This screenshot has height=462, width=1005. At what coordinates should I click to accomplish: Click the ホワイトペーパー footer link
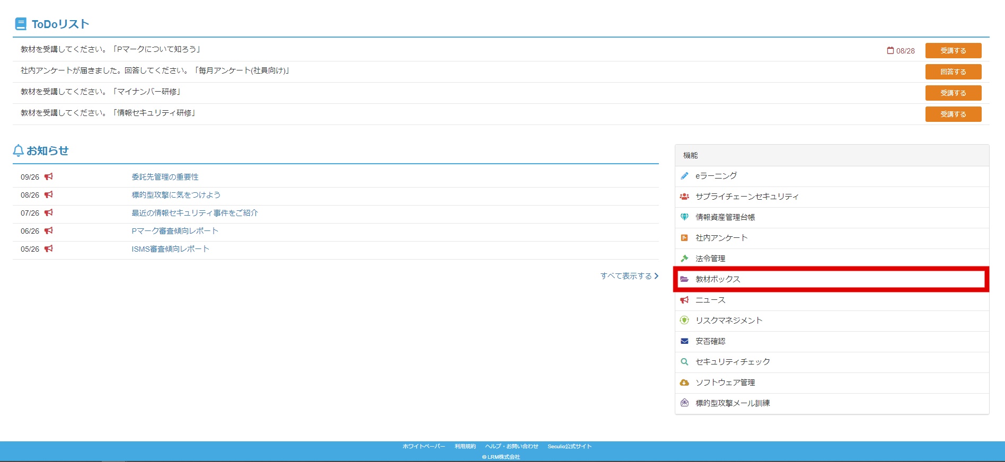(x=424, y=447)
